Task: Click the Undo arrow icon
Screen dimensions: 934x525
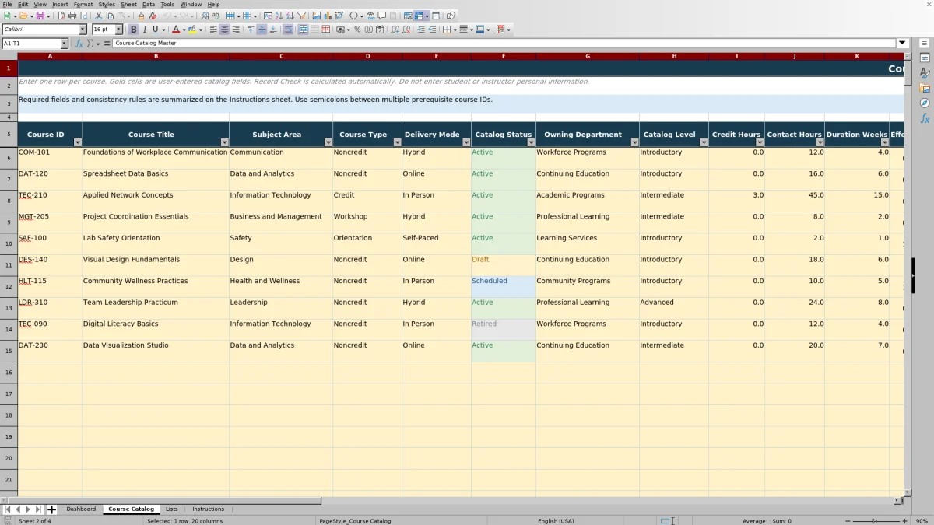Action: 167,16
